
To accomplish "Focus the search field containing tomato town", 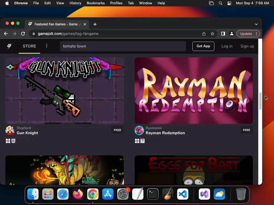I will tap(123, 46).
